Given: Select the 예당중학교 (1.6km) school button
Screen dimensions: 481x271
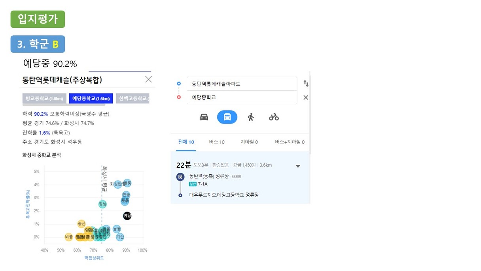Looking at the screenshot, I should [x=91, y=98].
